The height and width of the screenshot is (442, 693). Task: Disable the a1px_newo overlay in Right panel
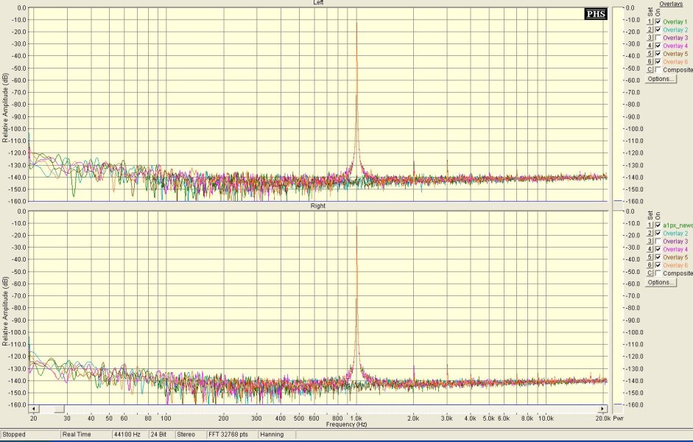pos(658,225)
